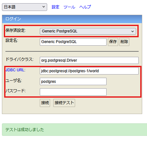147x141 pixels.
Task: Click the 保存済設定 label text
Action: [16, 31]
